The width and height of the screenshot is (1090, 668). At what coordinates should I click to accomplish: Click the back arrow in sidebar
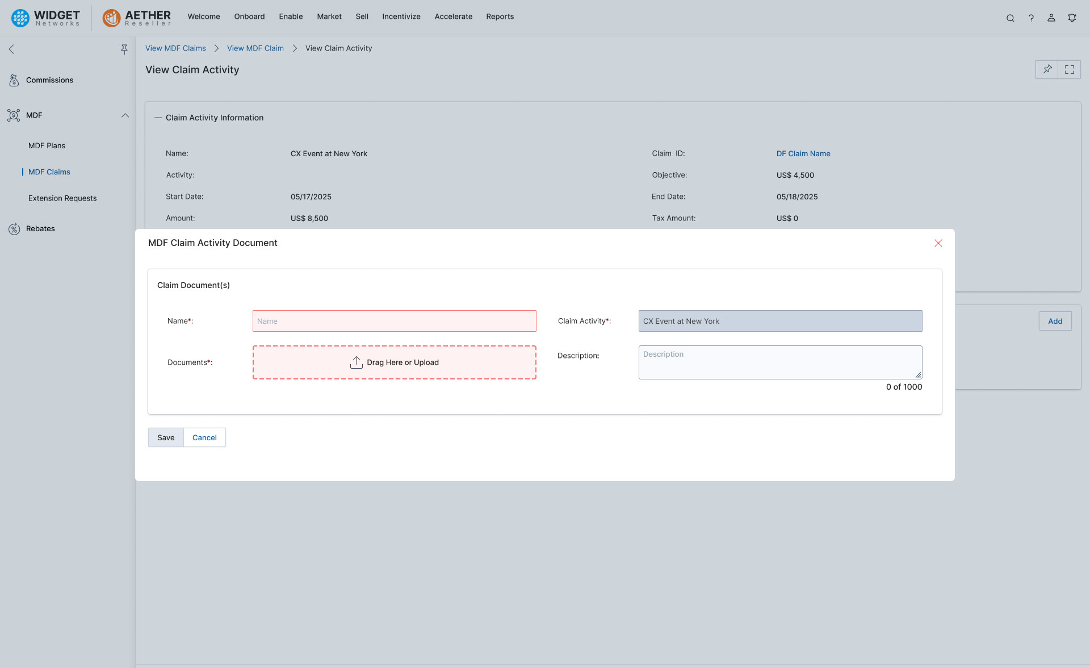point(11,49)
